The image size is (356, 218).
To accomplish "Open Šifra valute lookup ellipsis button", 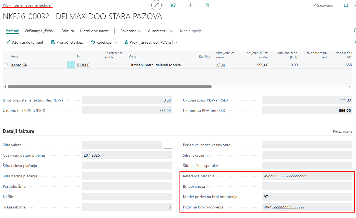I will coord(168,145).
